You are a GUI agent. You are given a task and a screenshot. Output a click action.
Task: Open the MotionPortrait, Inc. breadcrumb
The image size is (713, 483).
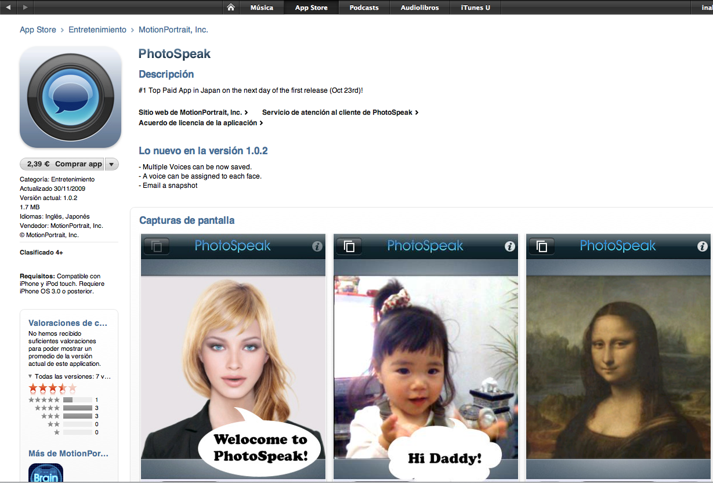click(x=173, y=30)
